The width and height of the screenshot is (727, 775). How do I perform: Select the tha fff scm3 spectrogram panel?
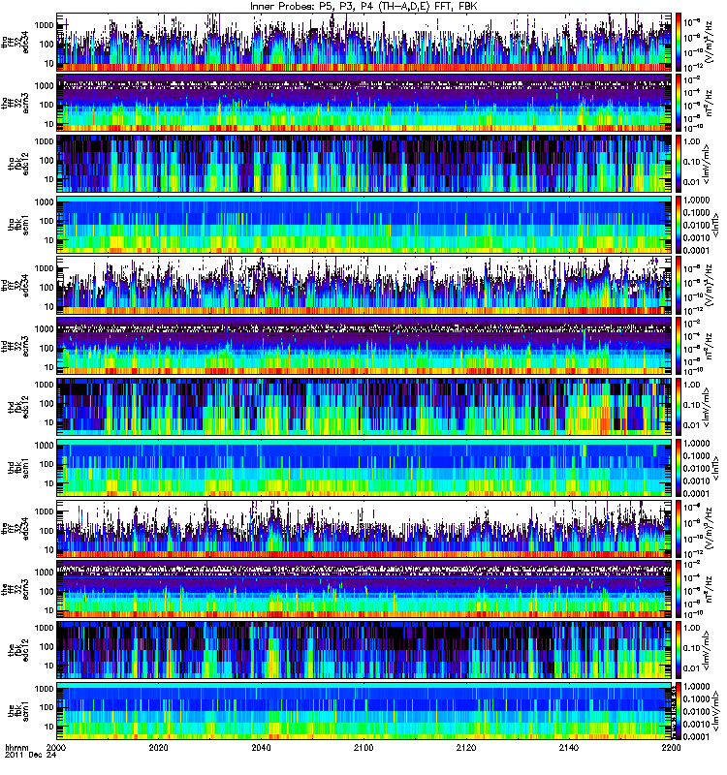[364, 103]
